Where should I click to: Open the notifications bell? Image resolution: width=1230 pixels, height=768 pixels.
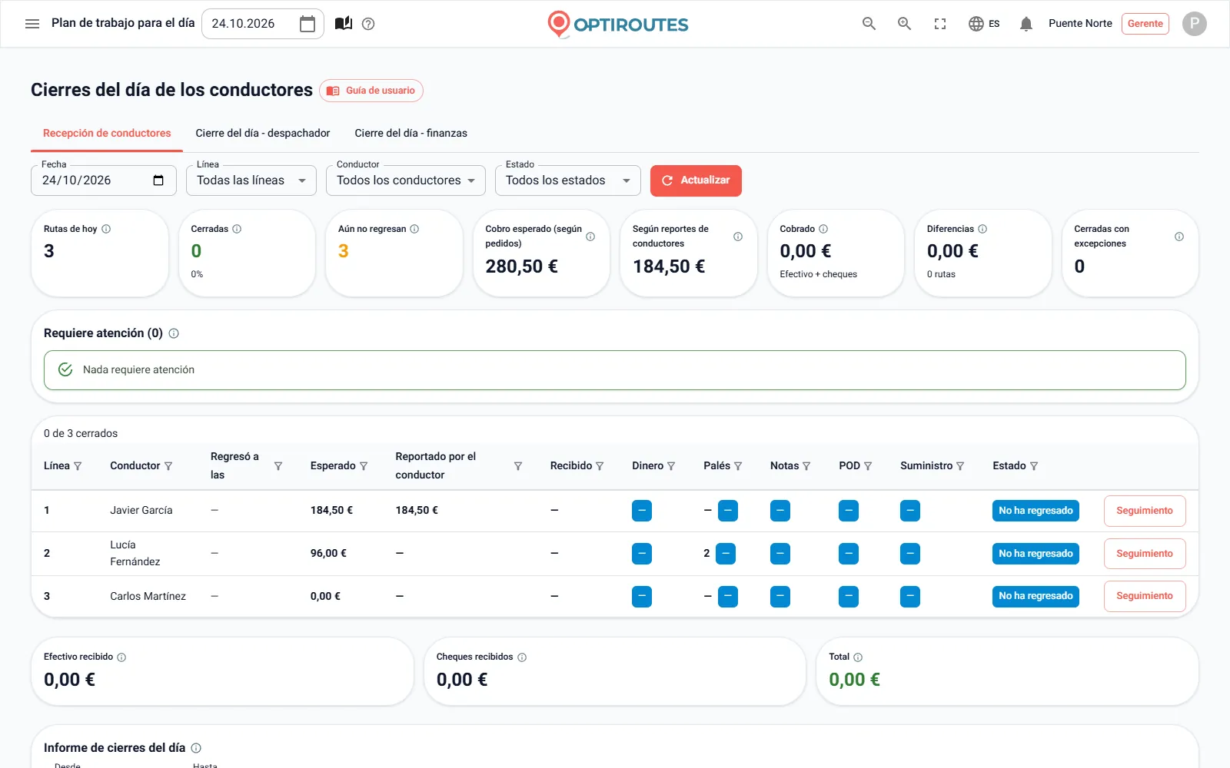(1026, 24)
